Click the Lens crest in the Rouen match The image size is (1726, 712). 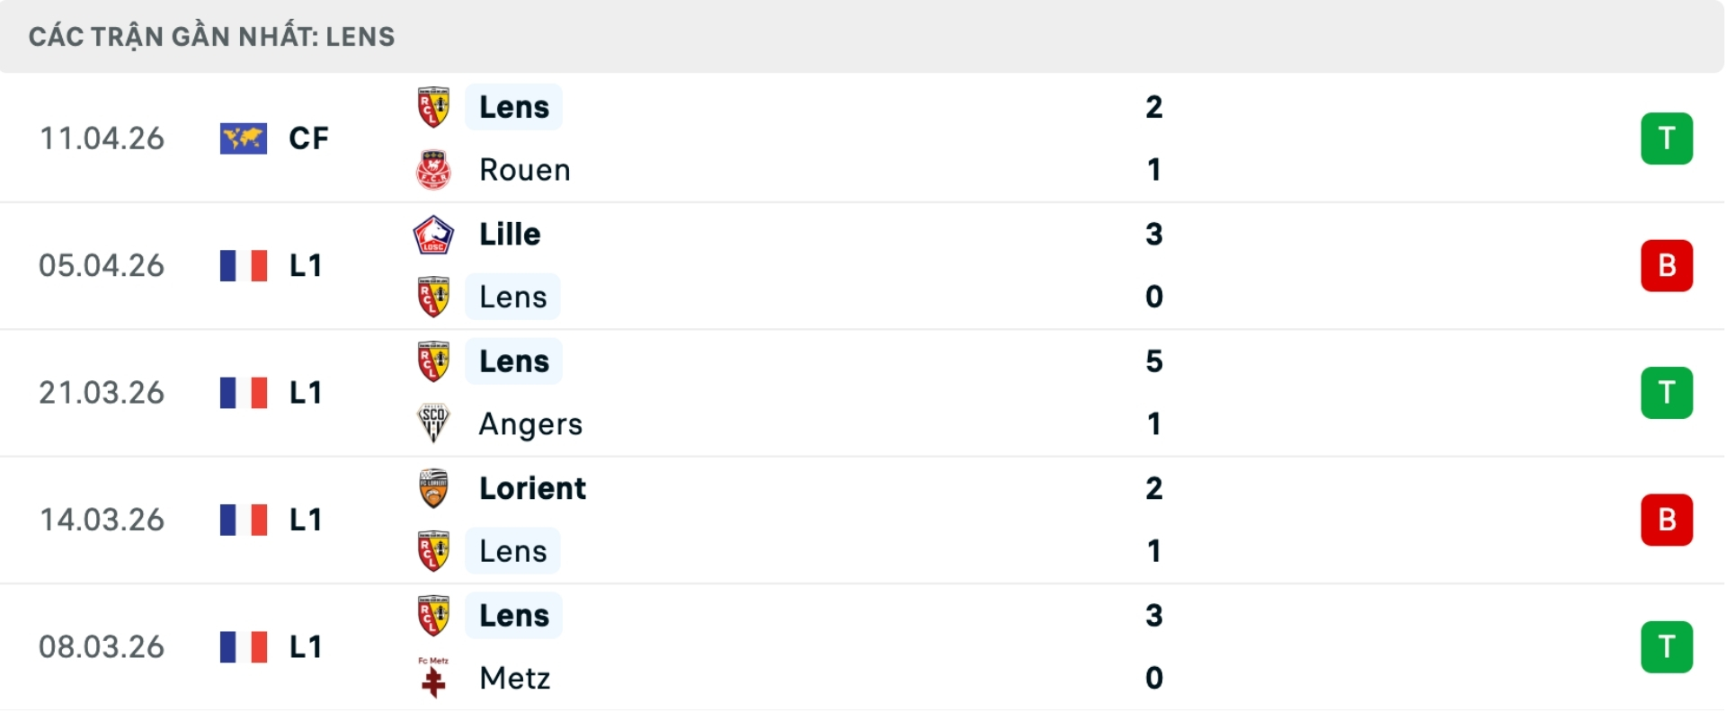pos(433,107)
